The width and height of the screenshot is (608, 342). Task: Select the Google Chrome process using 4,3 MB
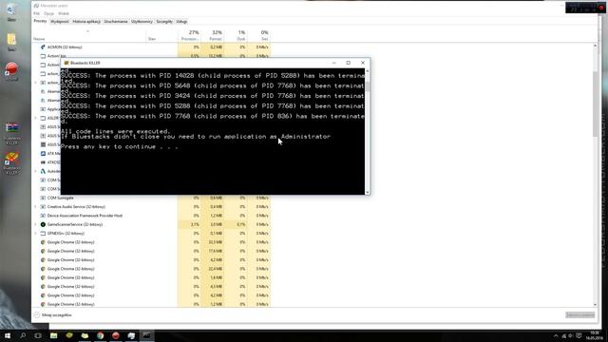(x=151, y=287)
